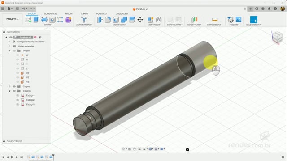
Task: Click the Measure ruler icon
Action: [x=215, y=20]
